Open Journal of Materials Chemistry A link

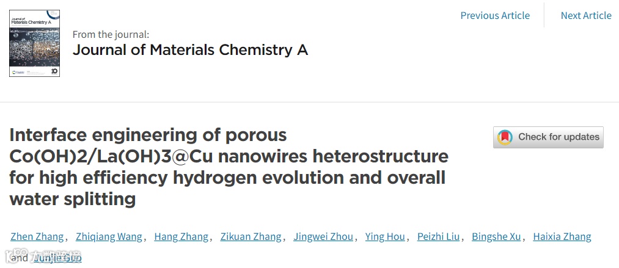(x=190, y=50)
